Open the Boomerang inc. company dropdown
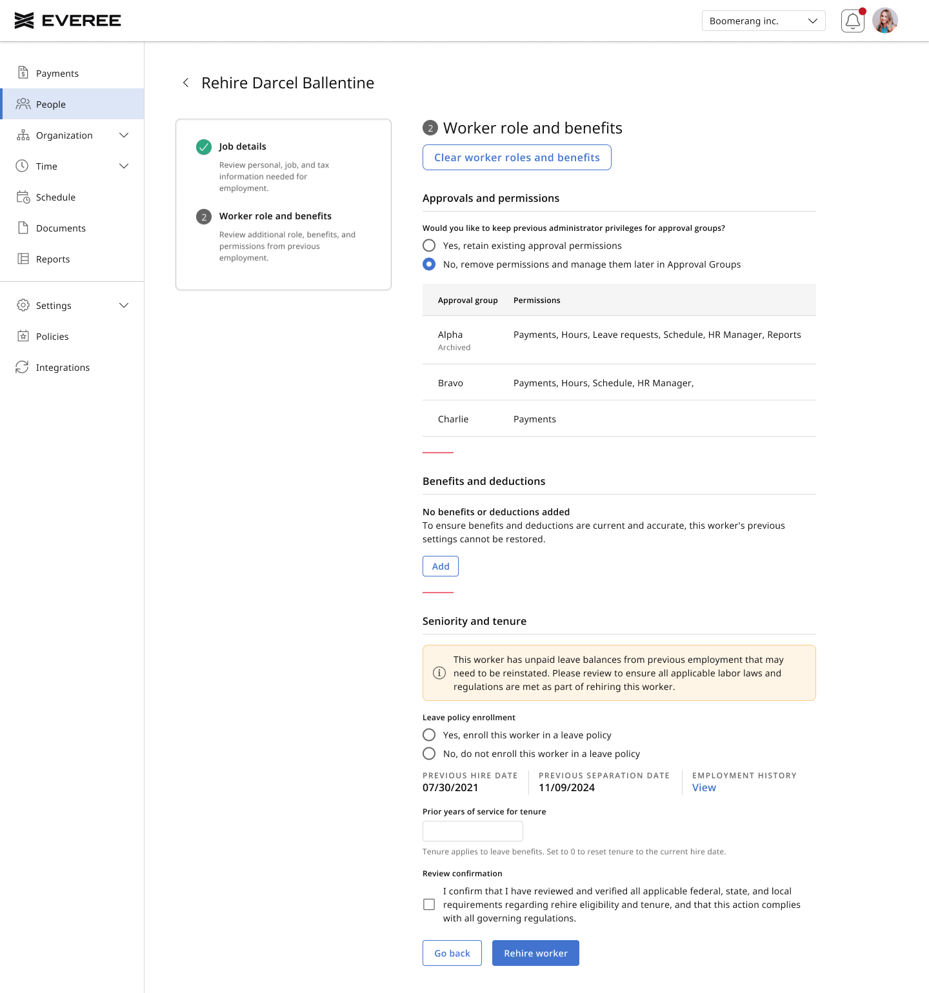Viewport: 929px width, 993px height. [764, 21]
